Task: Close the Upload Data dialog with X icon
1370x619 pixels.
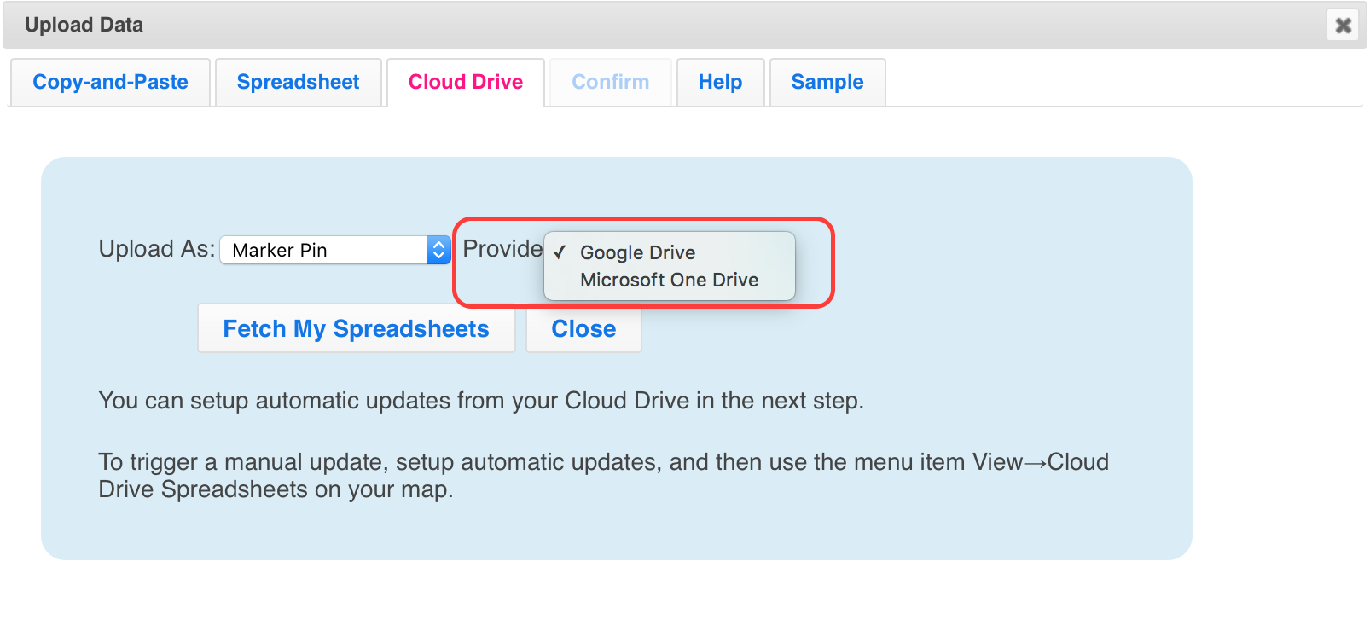Action: [x=1343, y=26]
